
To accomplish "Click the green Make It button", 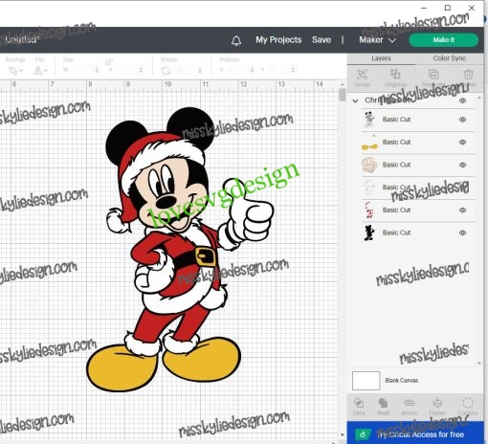I will 444,40.
